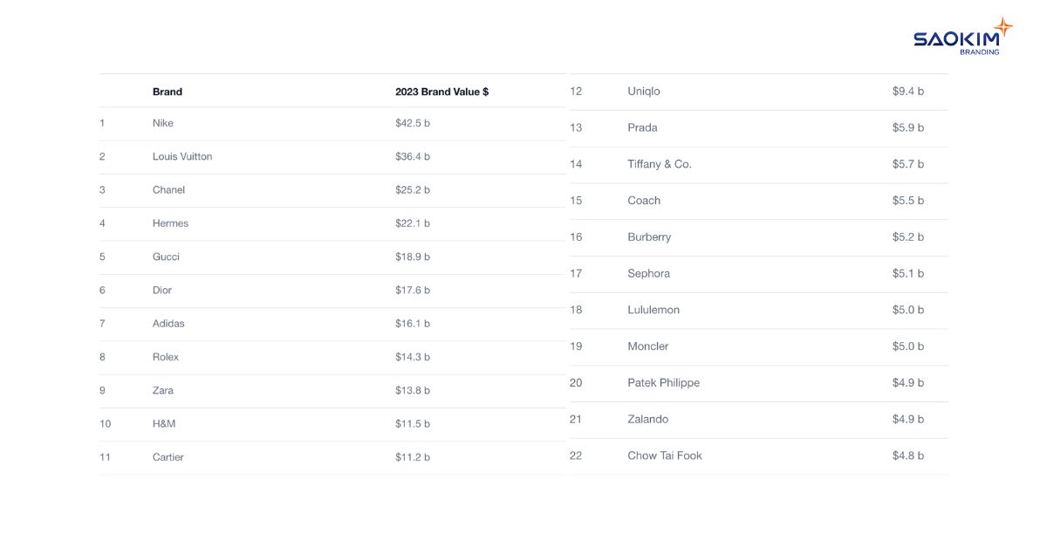Click the Gucci brand name

(166, 257)
